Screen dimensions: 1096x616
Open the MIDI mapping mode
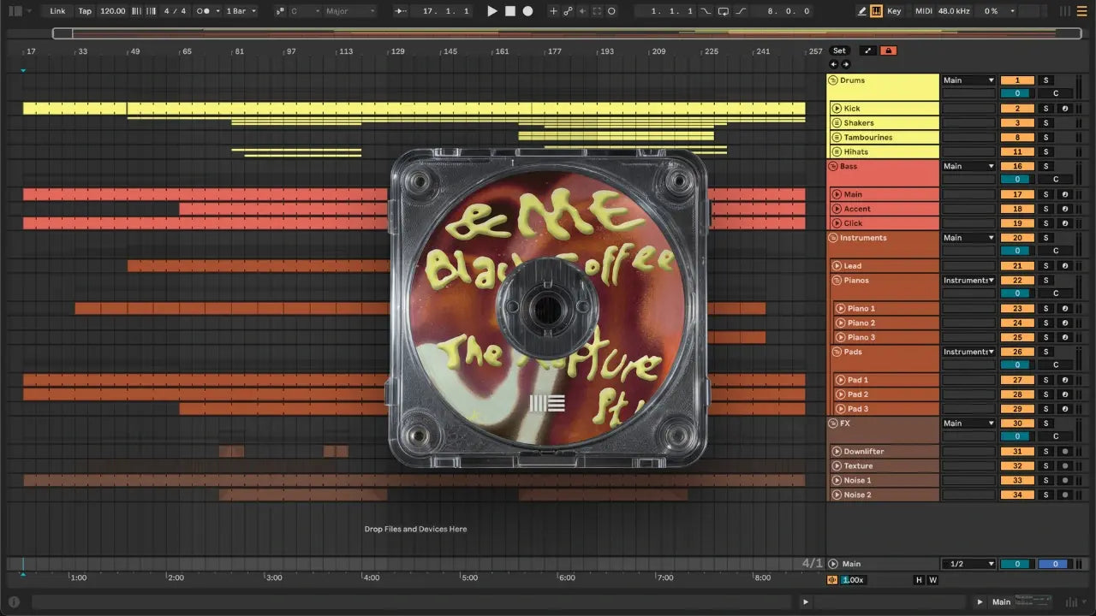(x=923, y=11)
